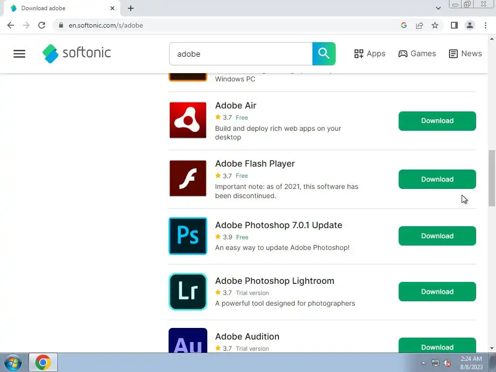Click 'Build and deploy rich web apps' description

278,133
